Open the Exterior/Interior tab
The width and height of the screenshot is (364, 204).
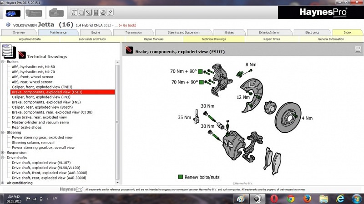click(x=269, y=32)
